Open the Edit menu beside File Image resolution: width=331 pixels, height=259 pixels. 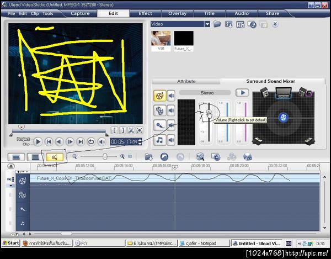[23, 13]
